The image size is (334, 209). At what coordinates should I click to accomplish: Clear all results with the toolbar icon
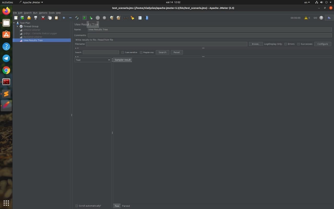118,18
